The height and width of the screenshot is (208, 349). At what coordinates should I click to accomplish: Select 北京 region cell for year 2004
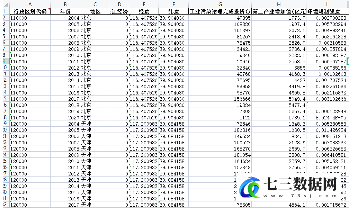[x=95, y=18]
